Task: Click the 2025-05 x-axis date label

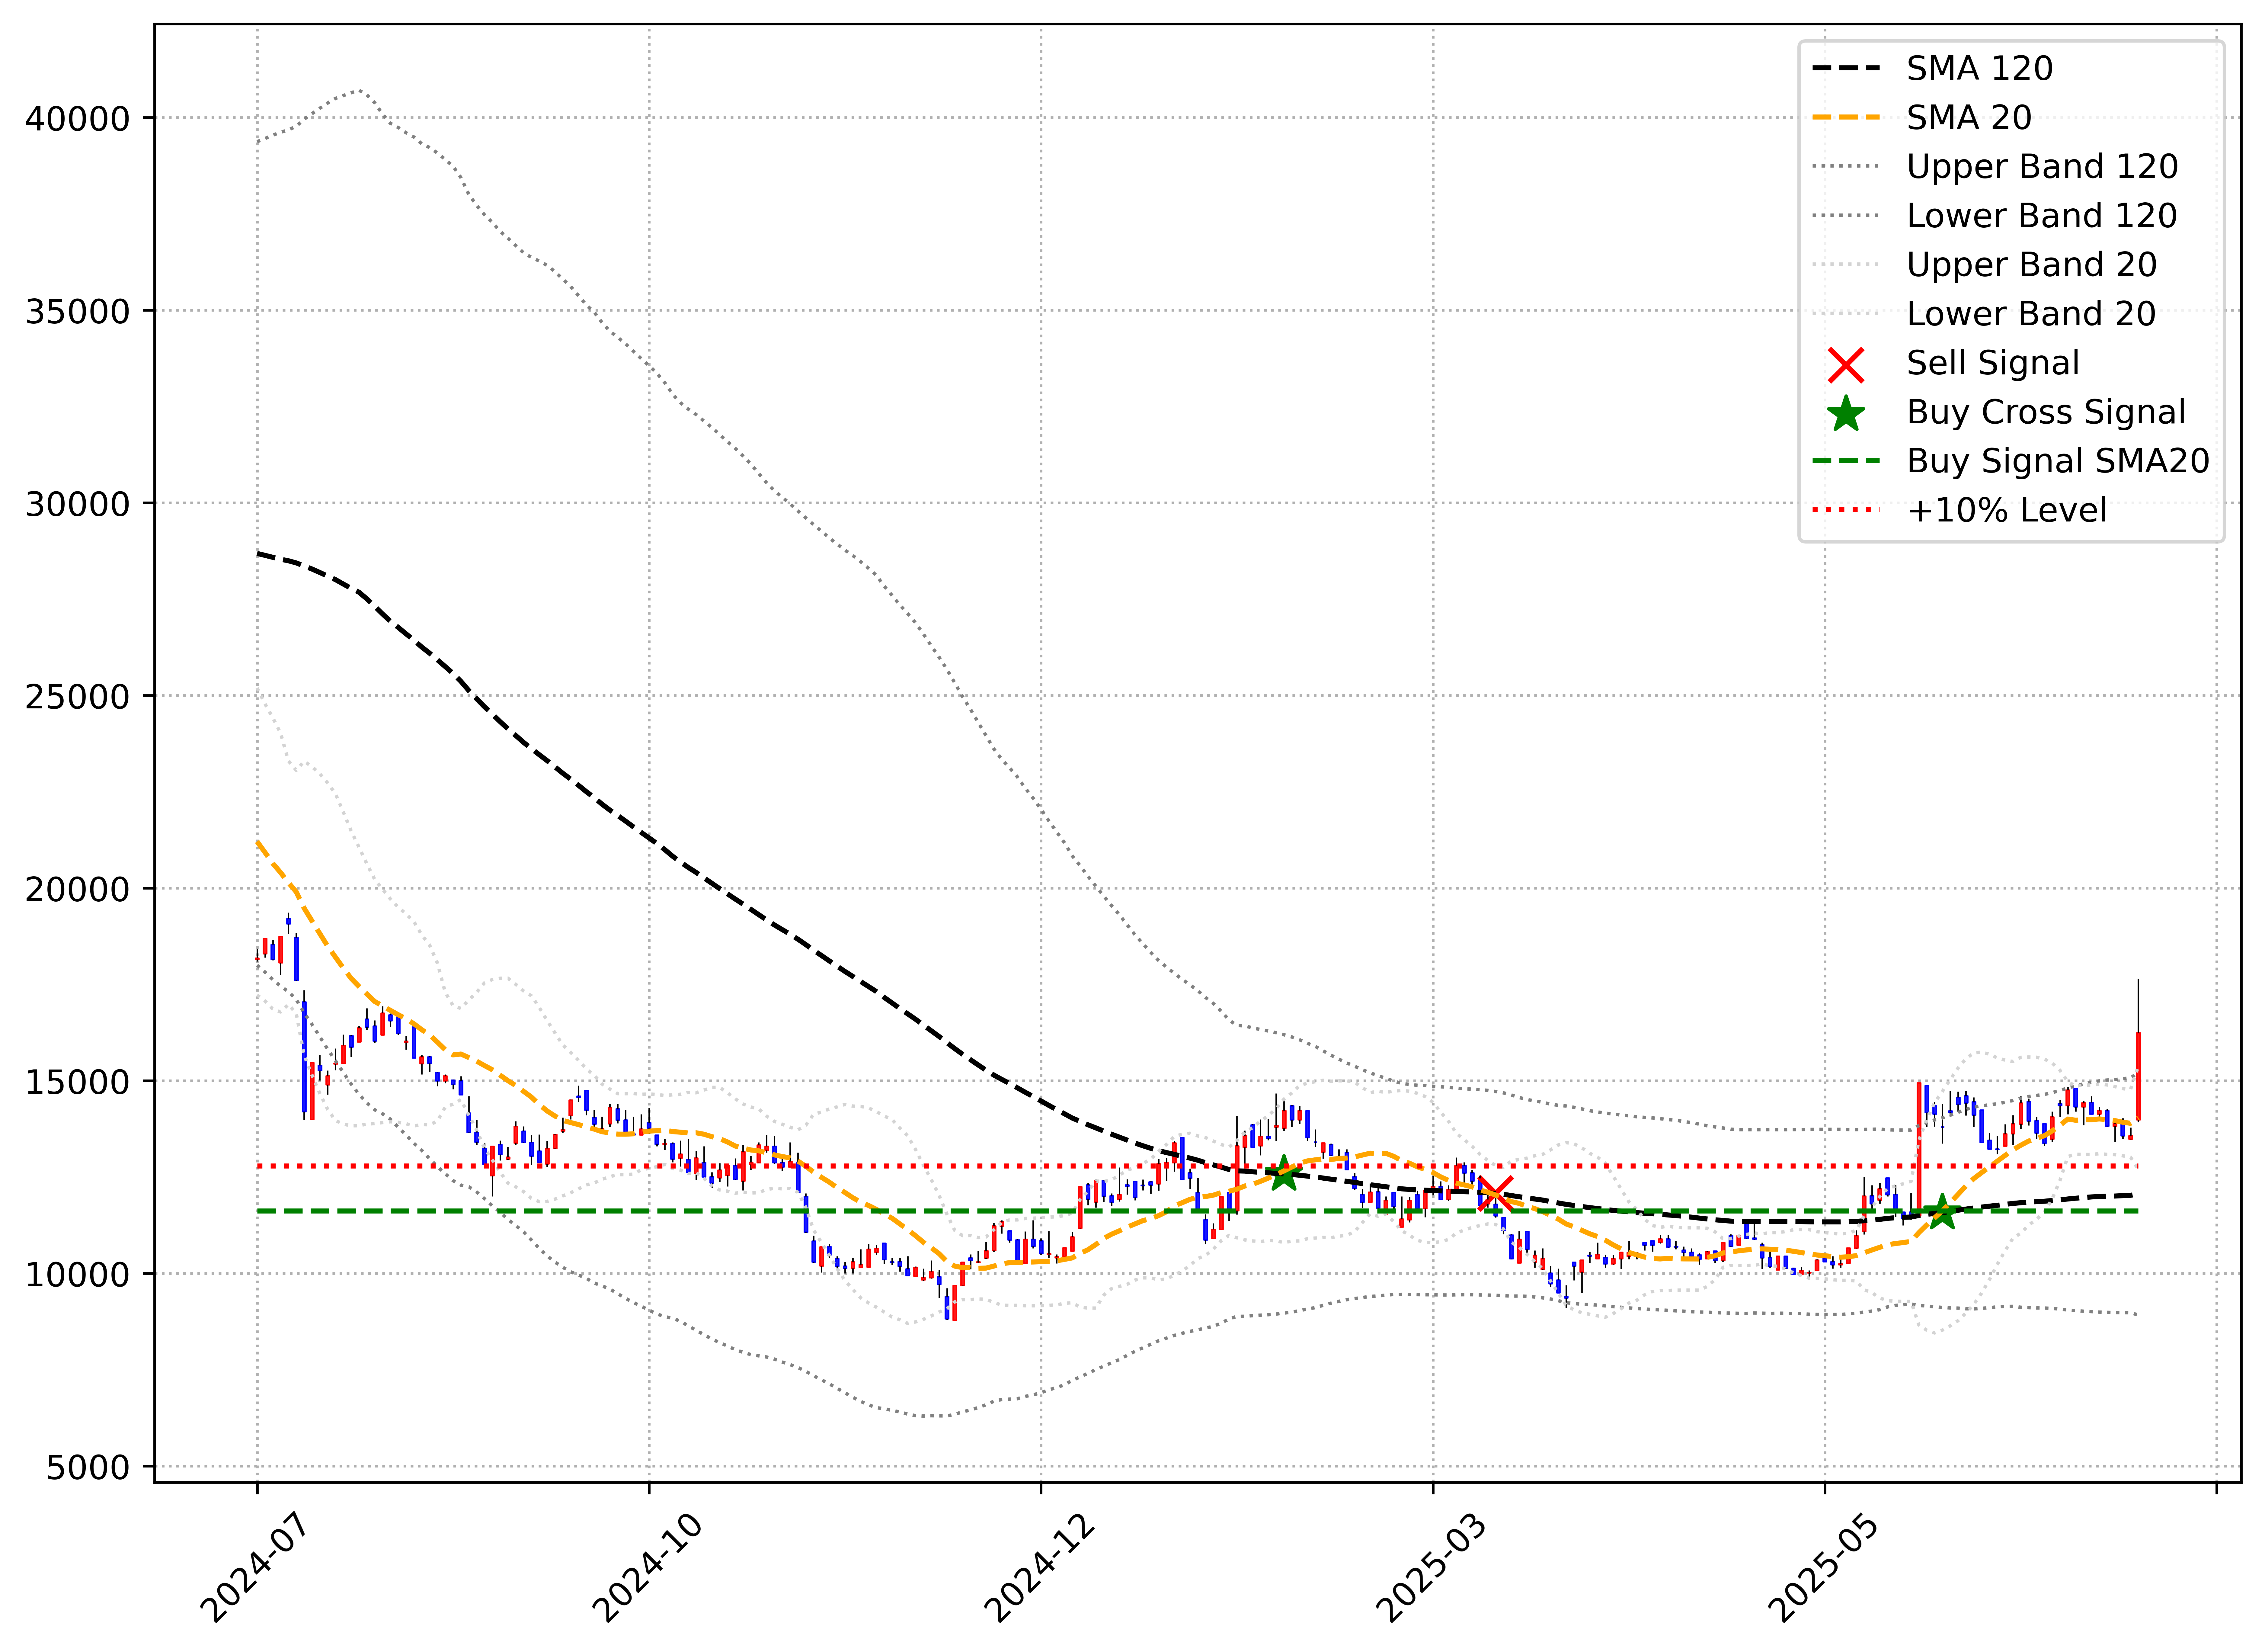Action: coord(1823,1568)
